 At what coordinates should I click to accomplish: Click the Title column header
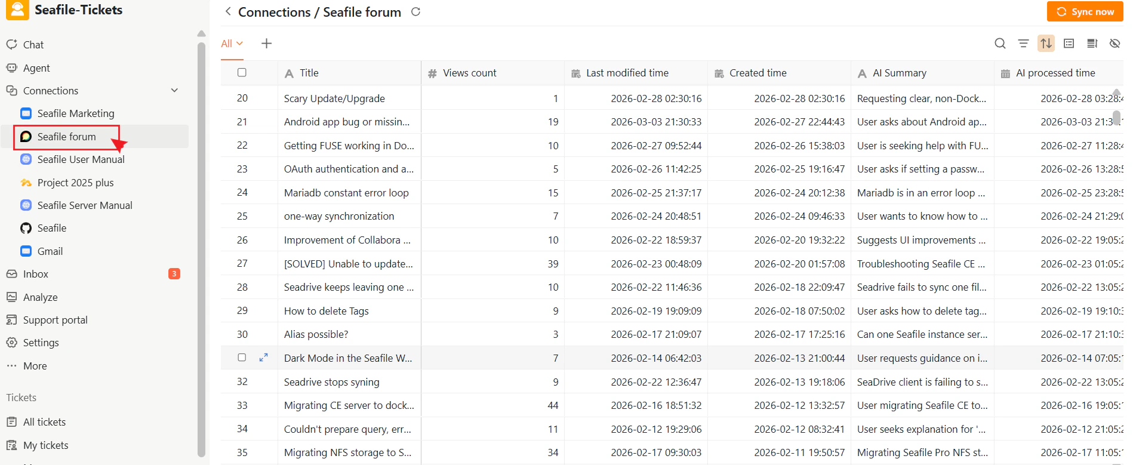pos(349,73)
